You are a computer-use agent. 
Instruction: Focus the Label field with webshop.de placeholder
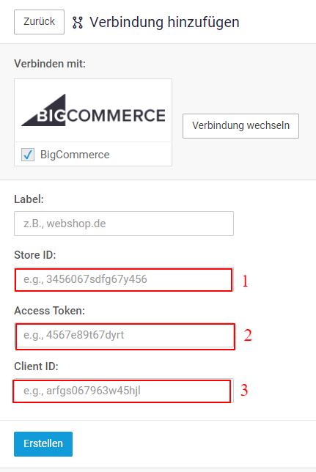coord(124,224)
